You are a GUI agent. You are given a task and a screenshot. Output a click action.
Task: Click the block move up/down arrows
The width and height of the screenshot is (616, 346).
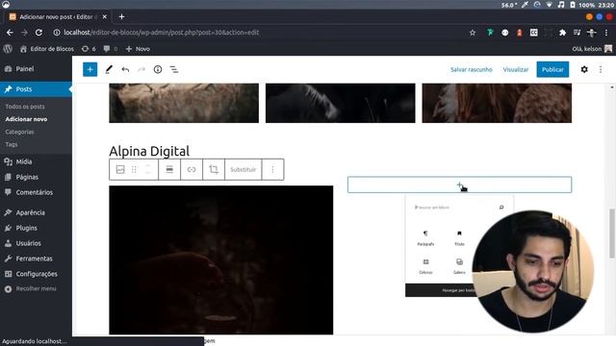(148, 169)
